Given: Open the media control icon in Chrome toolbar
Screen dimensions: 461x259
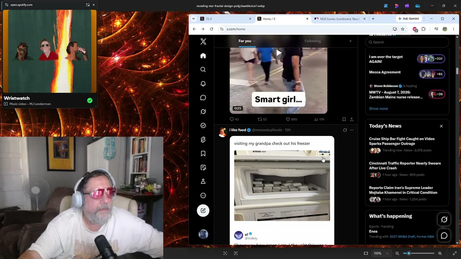Looking at the screenshot, I should coord(436,29).
